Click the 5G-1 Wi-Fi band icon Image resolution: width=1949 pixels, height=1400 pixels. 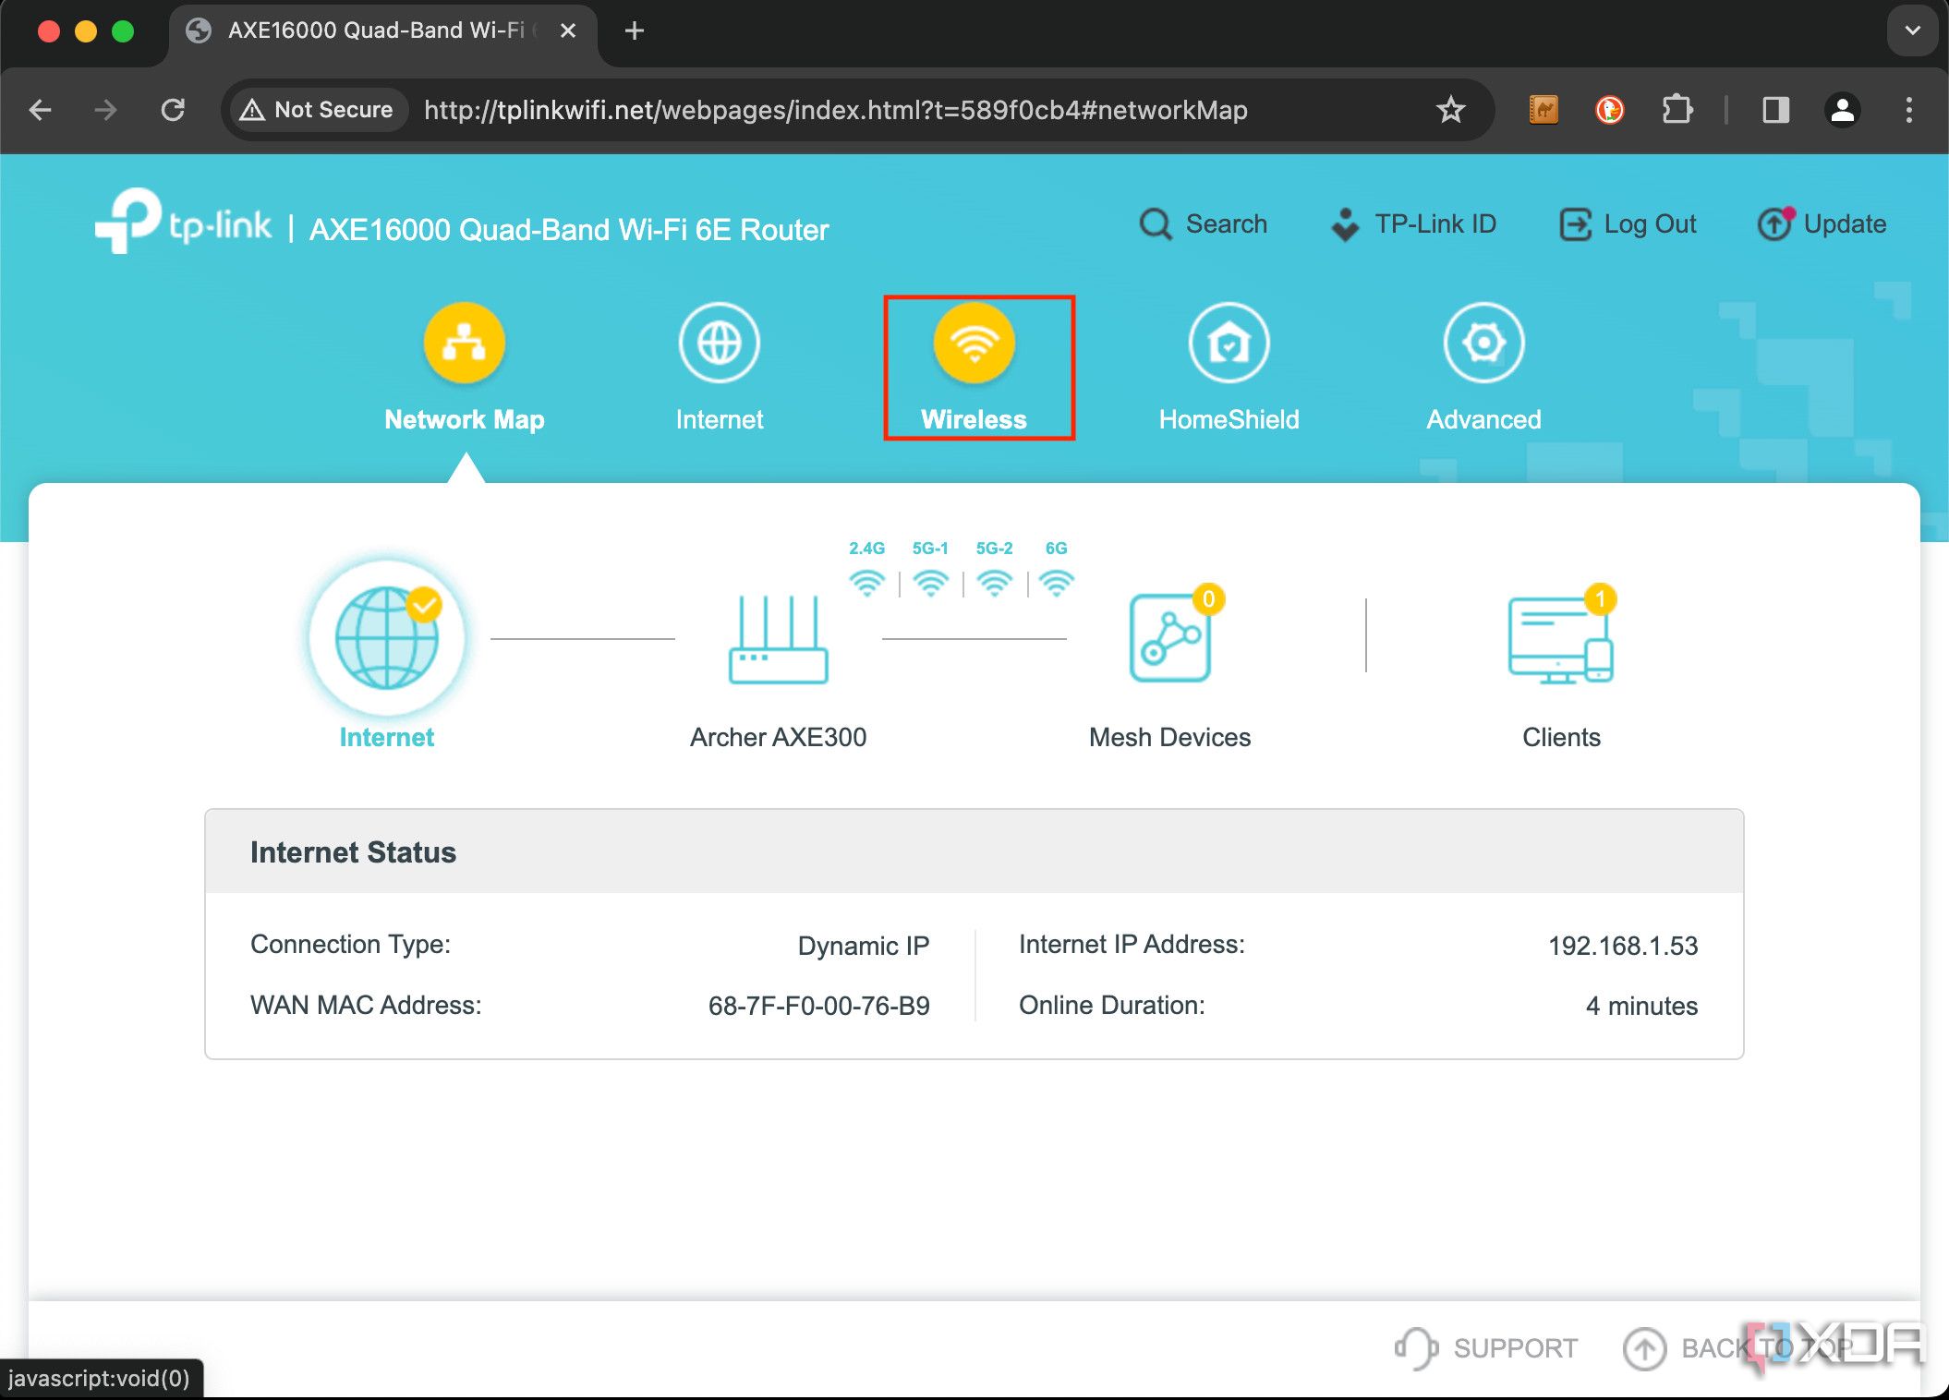(930, 584)
